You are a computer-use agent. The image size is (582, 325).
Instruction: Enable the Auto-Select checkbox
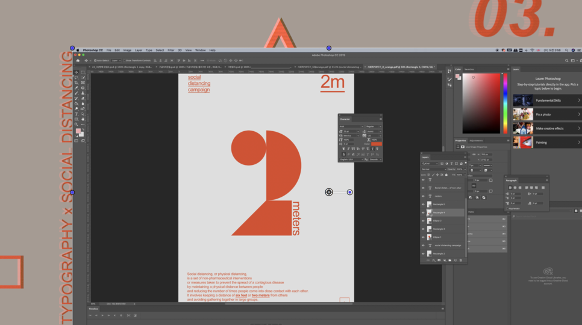click(x=95, y=60)
